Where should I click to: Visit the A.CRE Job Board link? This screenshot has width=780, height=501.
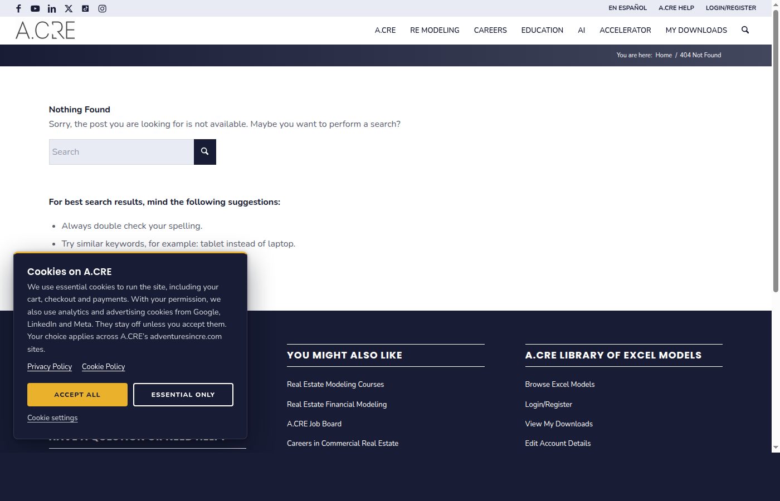coord(314,424)
